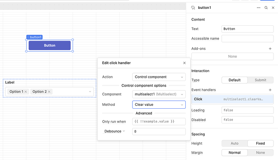Click the multiselect Label text on canvas
This screenshot has height=160, width=278.
10,82
